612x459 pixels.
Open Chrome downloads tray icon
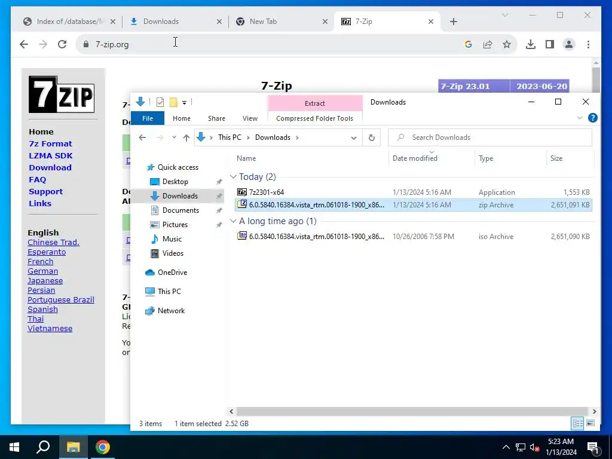531,44
